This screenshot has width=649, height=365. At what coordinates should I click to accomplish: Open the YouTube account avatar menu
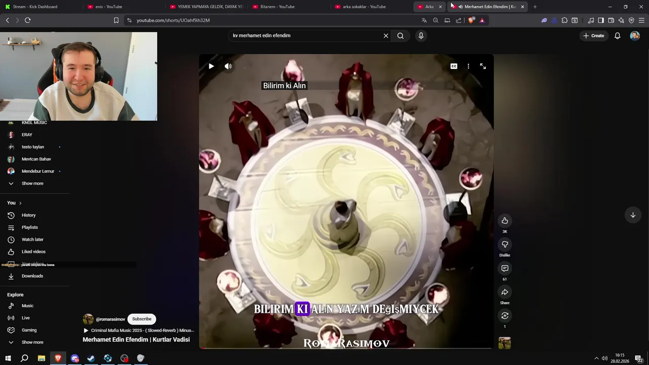[x=635, y=35]
